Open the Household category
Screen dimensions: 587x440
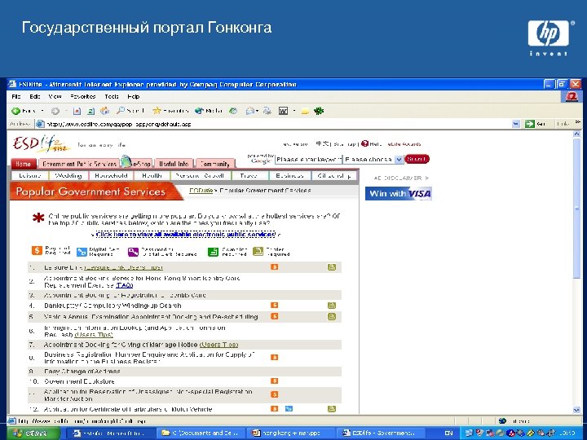click(x=111, y=175)
